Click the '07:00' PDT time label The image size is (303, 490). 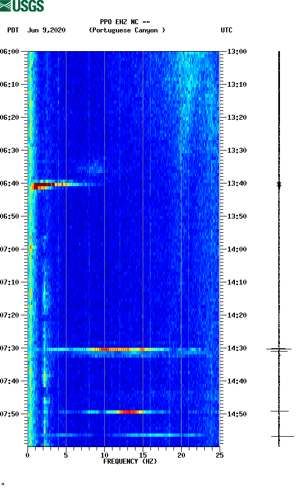click(10, 249)
